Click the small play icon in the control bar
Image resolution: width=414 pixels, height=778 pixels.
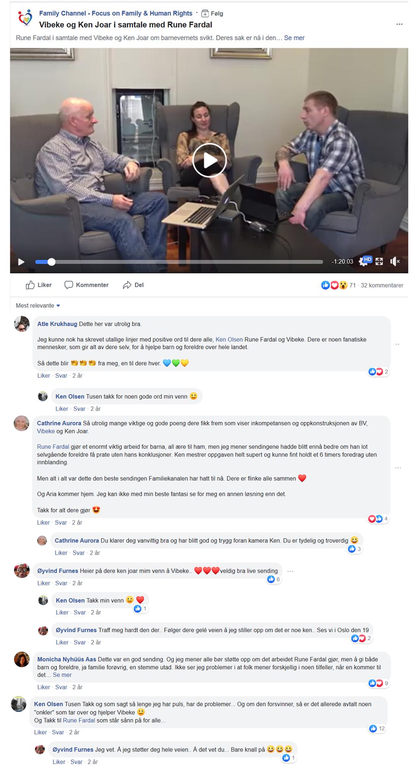click(x=21, y=262)
